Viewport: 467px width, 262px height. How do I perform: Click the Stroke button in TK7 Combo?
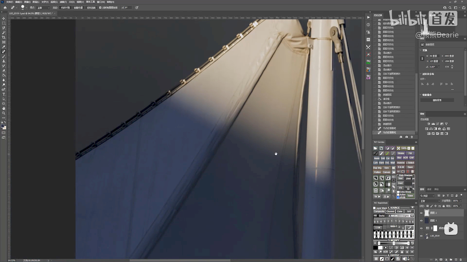401,153
